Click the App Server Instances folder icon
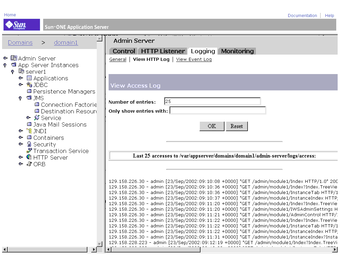The width and height of the screenshot is (354, 274). coord(14,65)
